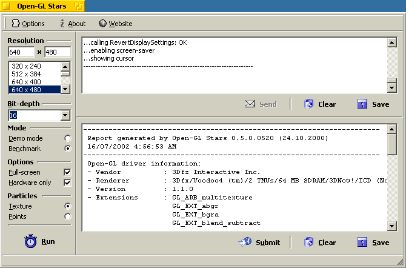Viewport: 406px width, 268px height.
Task: Click the report date '16/07/2002 4:56:53 AM'
Action: point(132,147)
